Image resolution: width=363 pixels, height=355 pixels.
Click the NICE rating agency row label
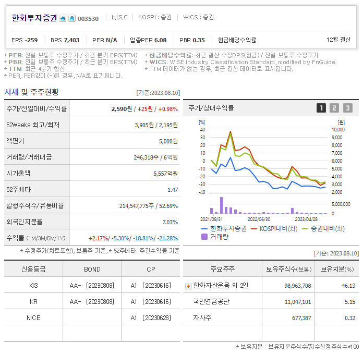point(33,318)
